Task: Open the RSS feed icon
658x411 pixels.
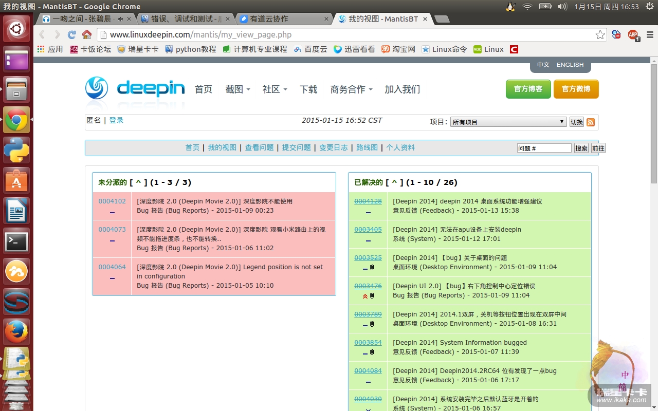Action: [x=591, y=122]
